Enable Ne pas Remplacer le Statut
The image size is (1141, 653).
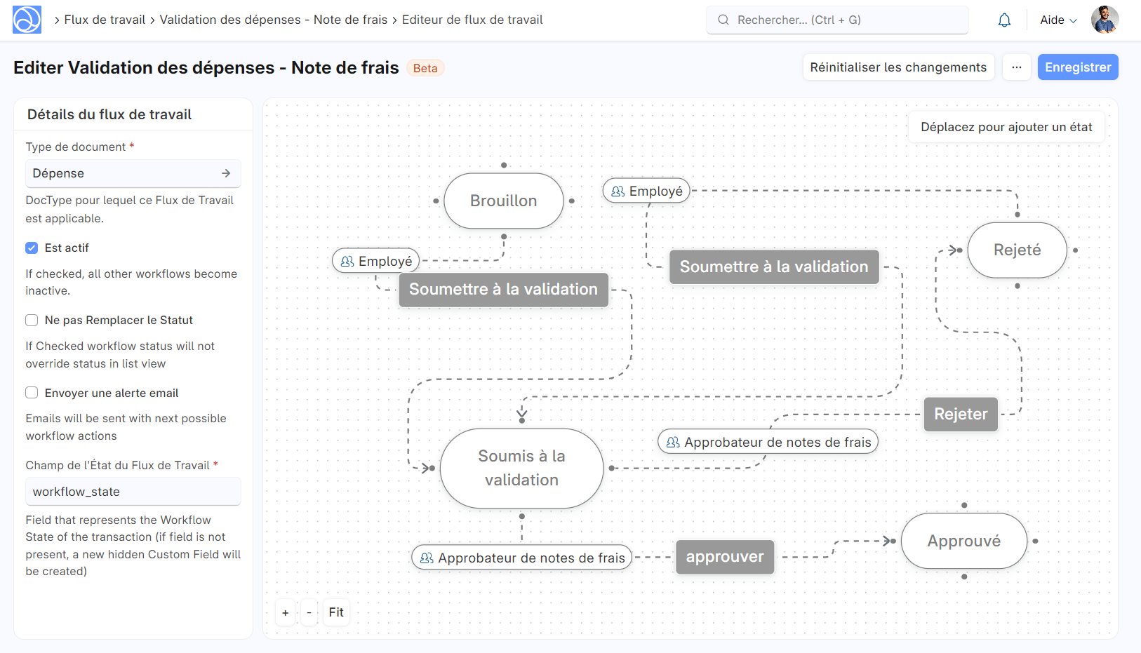tap(32, 320)
